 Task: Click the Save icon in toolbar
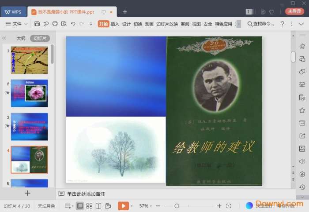pos(37,24)
